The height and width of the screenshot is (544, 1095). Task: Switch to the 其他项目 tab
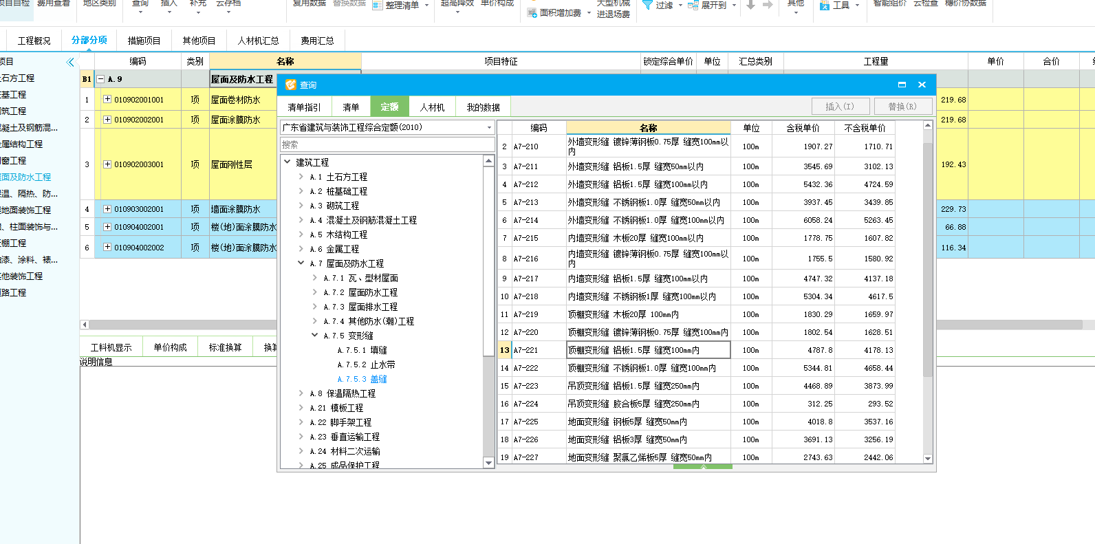[x=199, y=41]
